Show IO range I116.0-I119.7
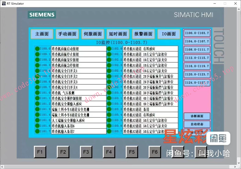Screen dimensions: 241x169 [x=197, y=66]
